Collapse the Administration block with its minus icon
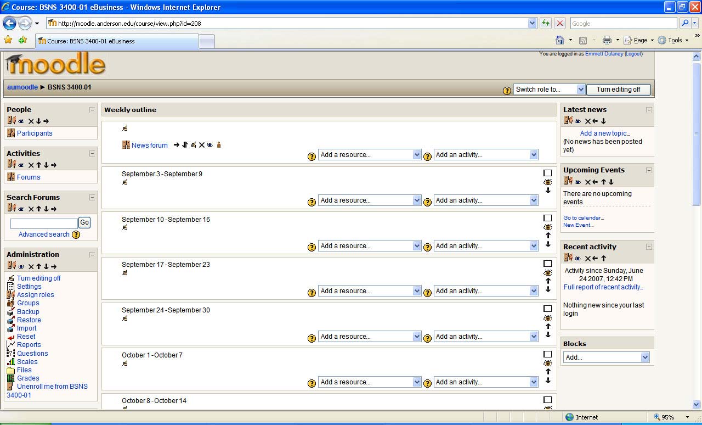Viewport: 702px width, 425px height. click(92, 255)
